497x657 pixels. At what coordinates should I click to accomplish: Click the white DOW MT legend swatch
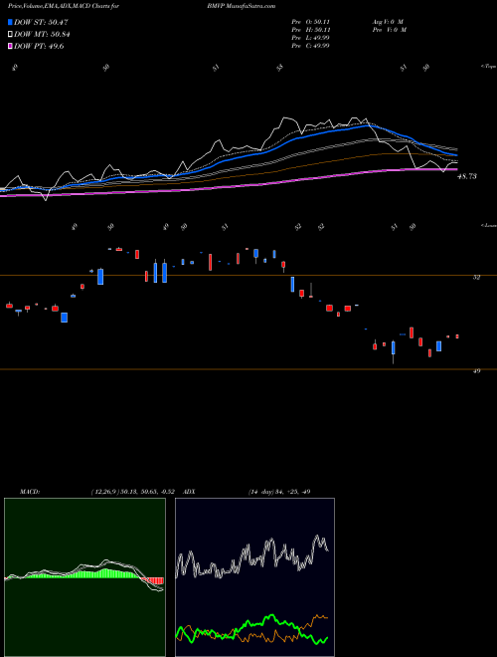click(x=10, y=35)
